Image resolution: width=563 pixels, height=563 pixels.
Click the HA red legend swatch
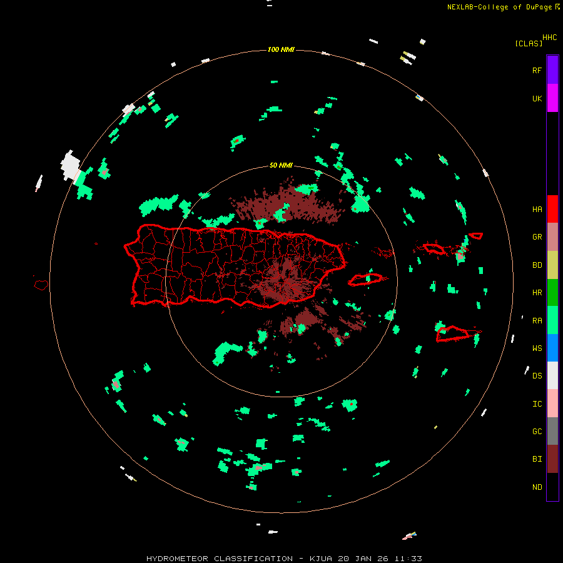tap(552, 209)
